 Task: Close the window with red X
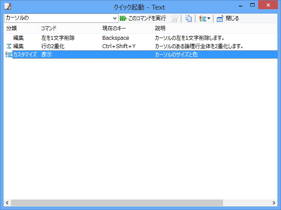coord(268,5)
